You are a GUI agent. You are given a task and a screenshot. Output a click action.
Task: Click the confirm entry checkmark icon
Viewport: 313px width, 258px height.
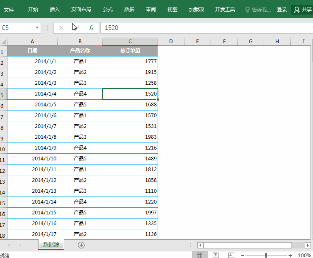click(76, 28)
